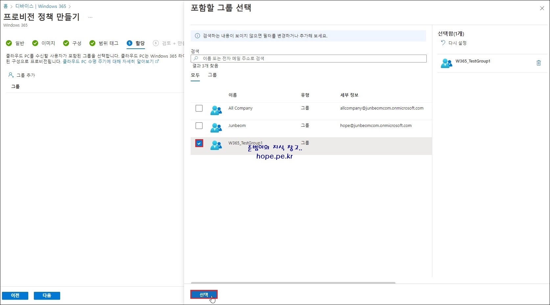Click the info icon in the blue banner
Image resolution: width=550 pixels, height=305 pixels.
[197, 36]
